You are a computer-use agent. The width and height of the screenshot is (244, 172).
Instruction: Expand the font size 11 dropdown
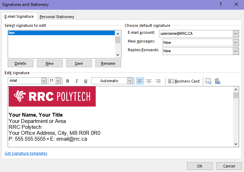click(x=58, y=81)
